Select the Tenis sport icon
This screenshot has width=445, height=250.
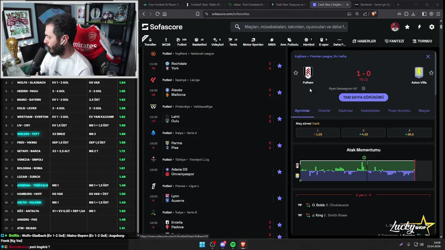(233, 41)
